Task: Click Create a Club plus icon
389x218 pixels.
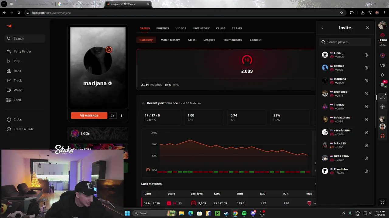Action: (9, 129)
